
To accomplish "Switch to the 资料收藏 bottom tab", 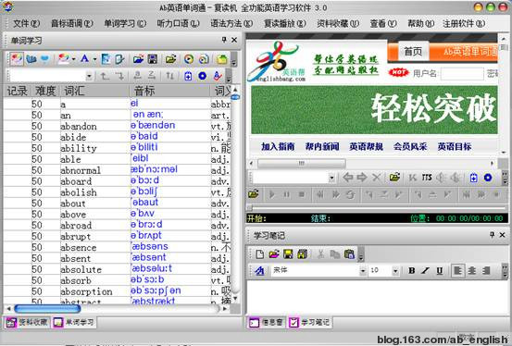I will [x=27, y=323].
